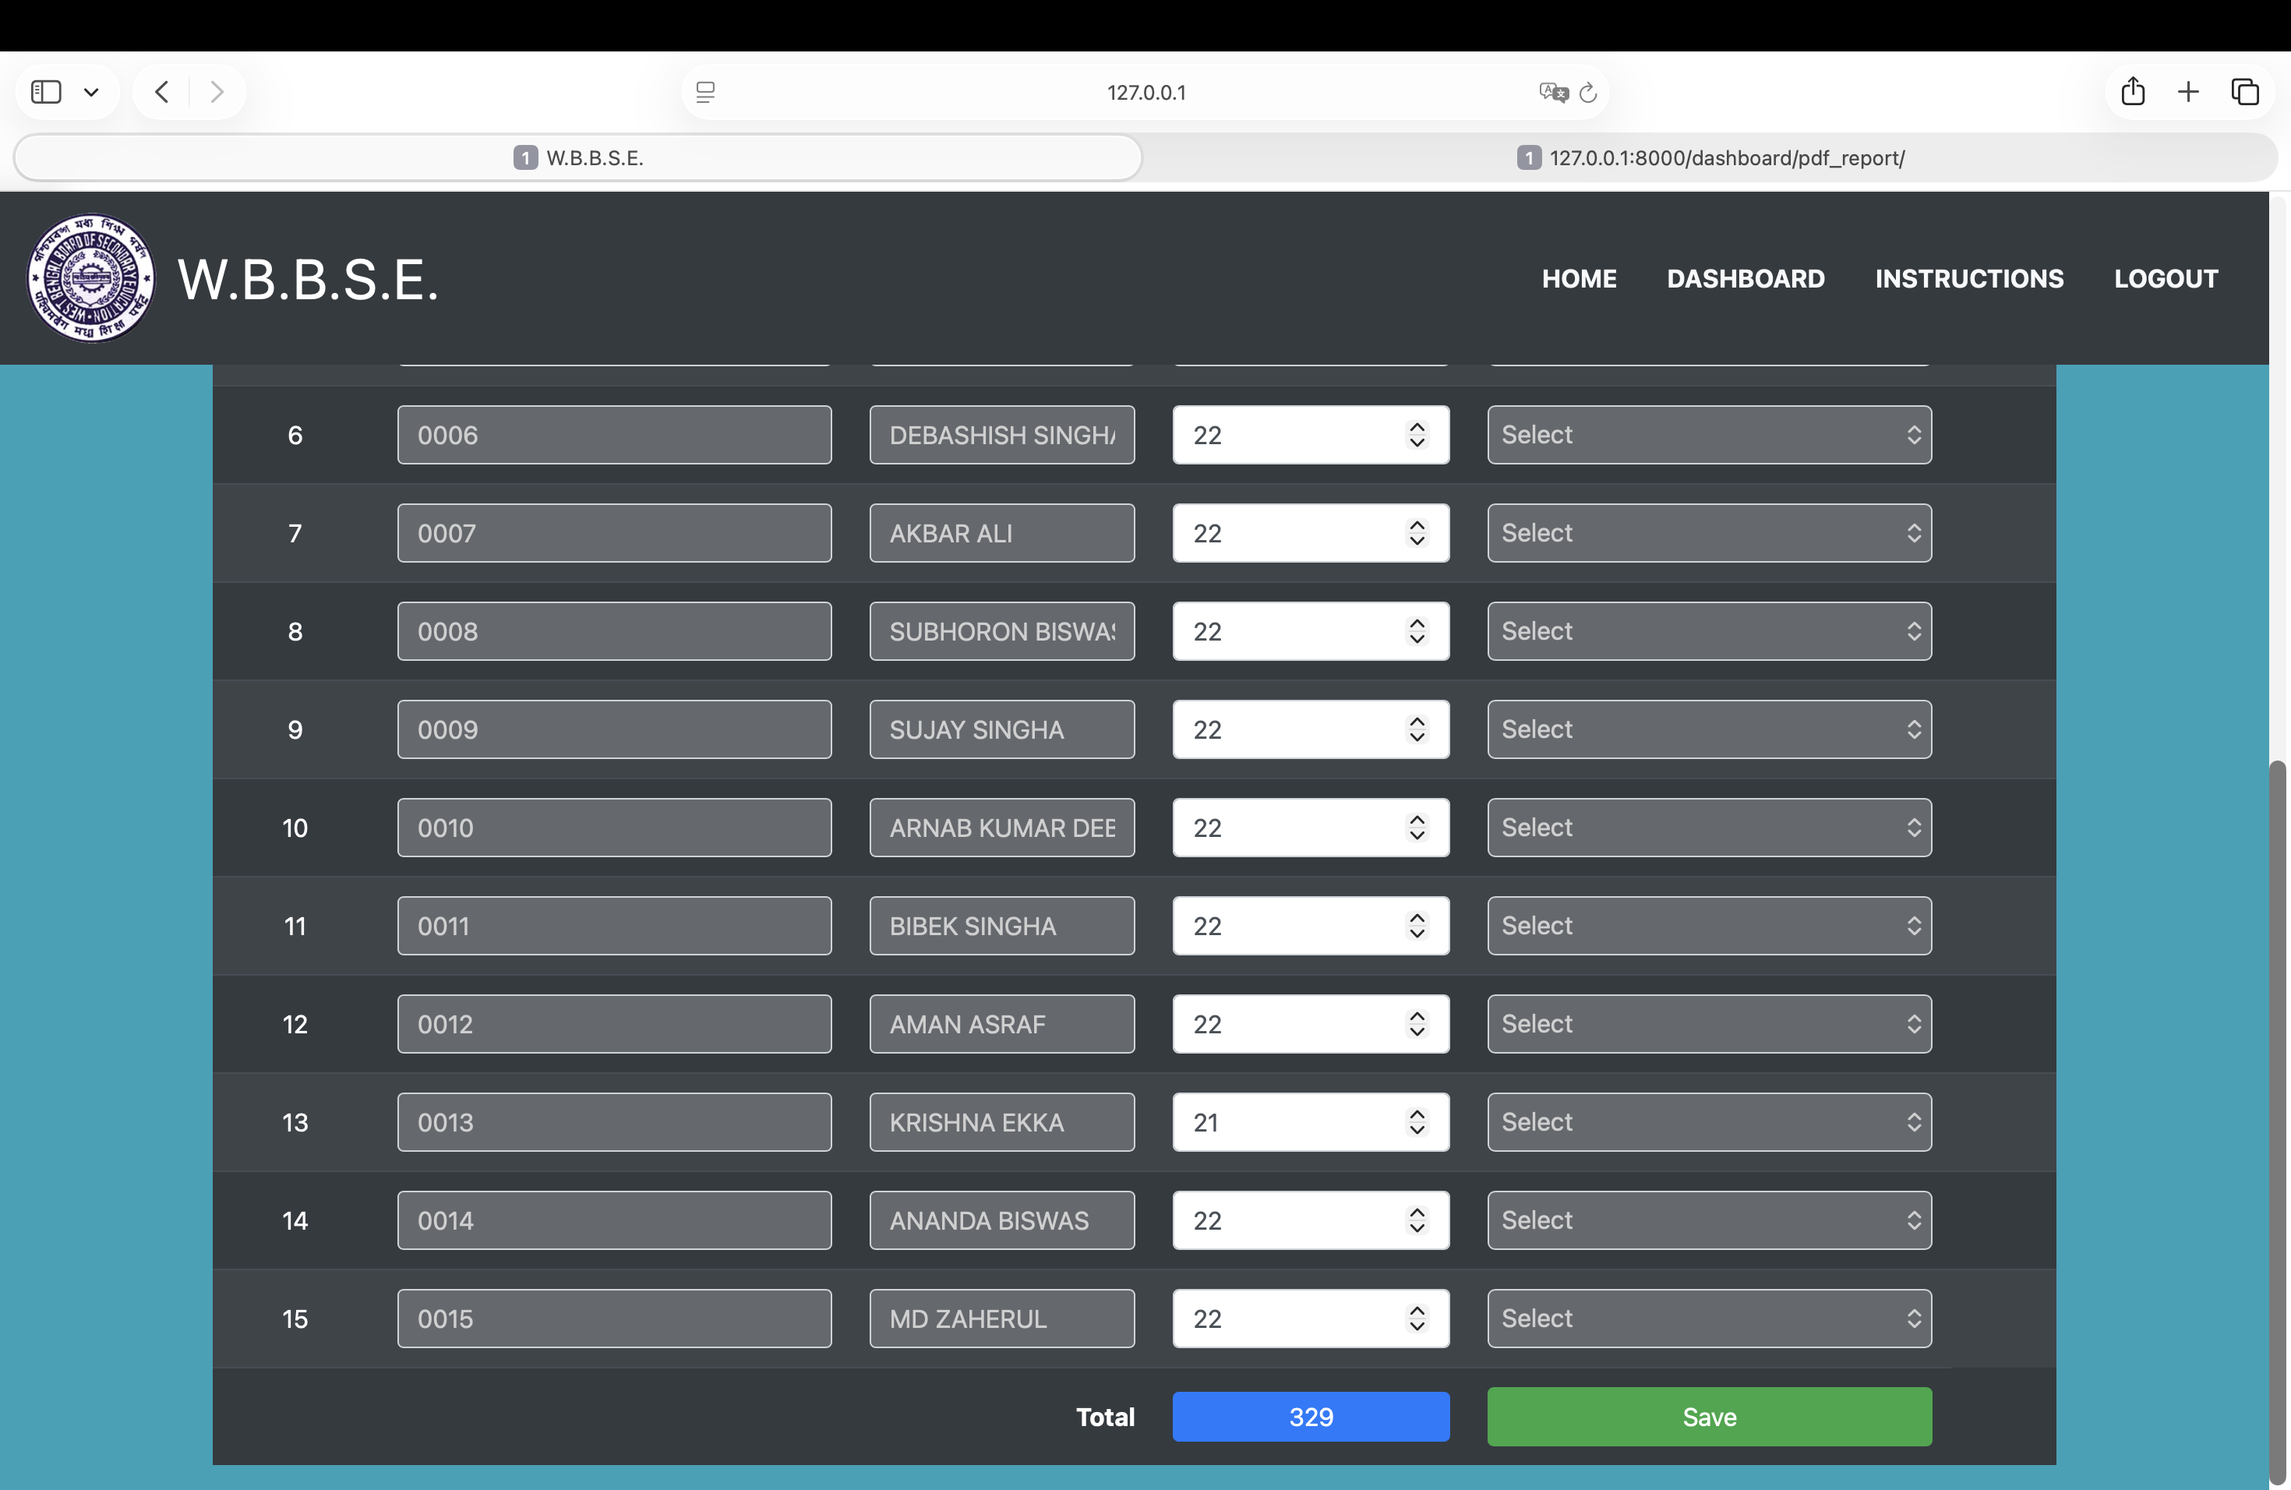Toggle the Safari sidebar icon

coord(46,93)
